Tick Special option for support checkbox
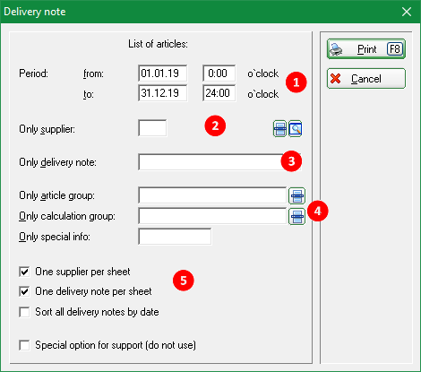This screenshot has width=421, height=372. (x=24, y=345)
